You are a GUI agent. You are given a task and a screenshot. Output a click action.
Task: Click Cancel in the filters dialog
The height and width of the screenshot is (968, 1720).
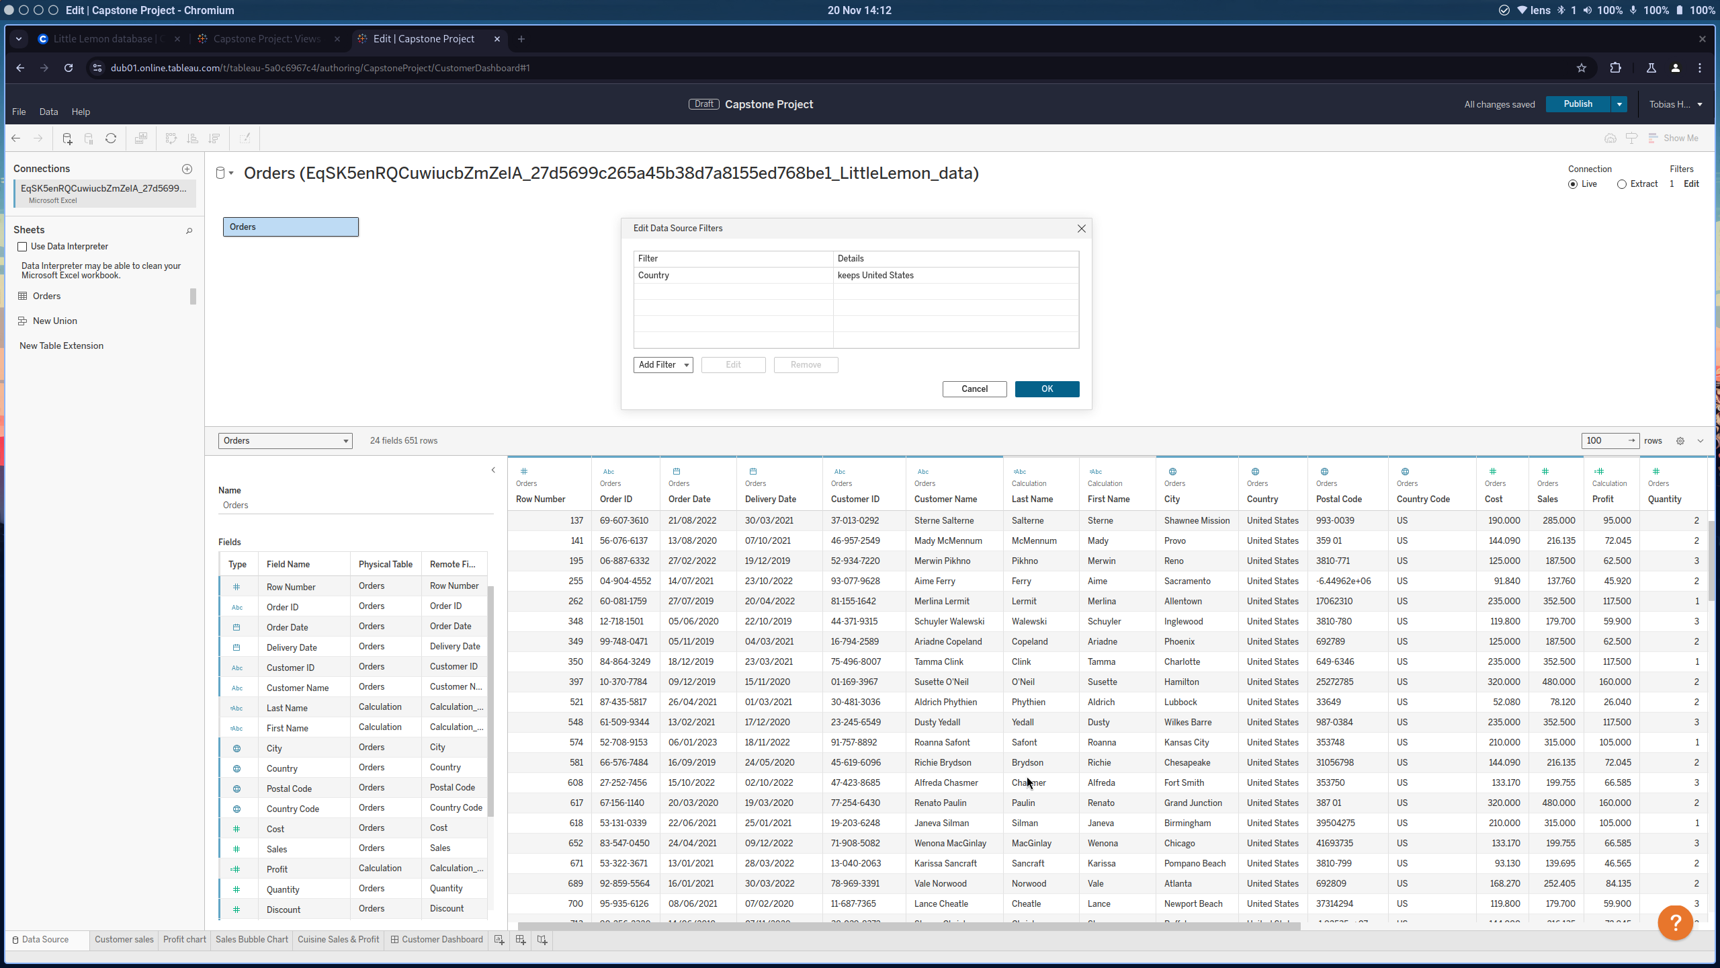(974, 389)
